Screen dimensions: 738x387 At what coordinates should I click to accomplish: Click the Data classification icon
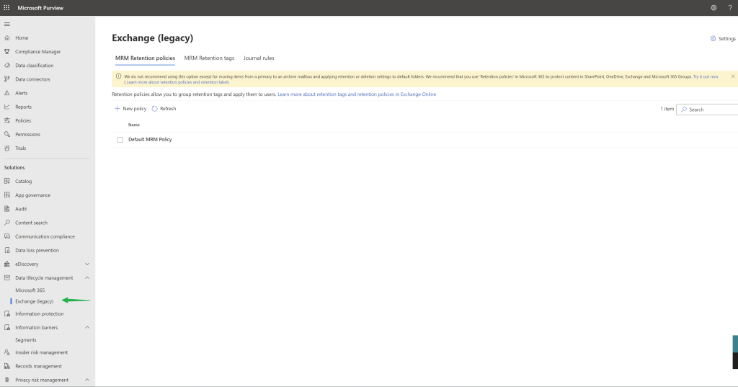point(7,66)
